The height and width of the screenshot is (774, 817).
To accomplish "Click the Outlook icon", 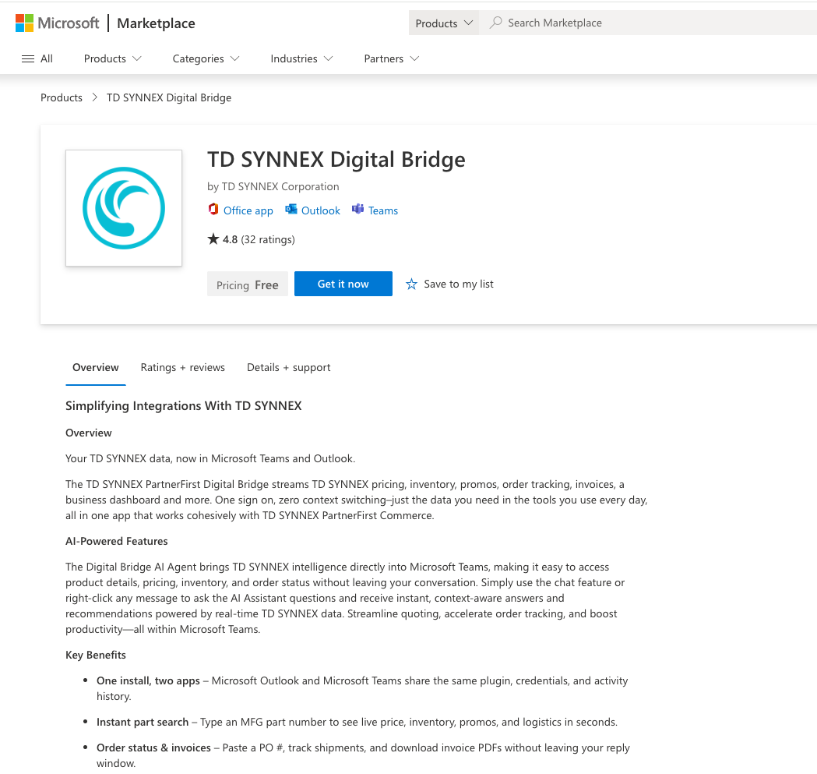I will click(x=291, y=210).
